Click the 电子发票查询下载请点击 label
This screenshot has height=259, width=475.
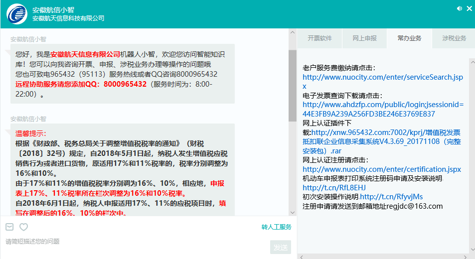point(342,96)
